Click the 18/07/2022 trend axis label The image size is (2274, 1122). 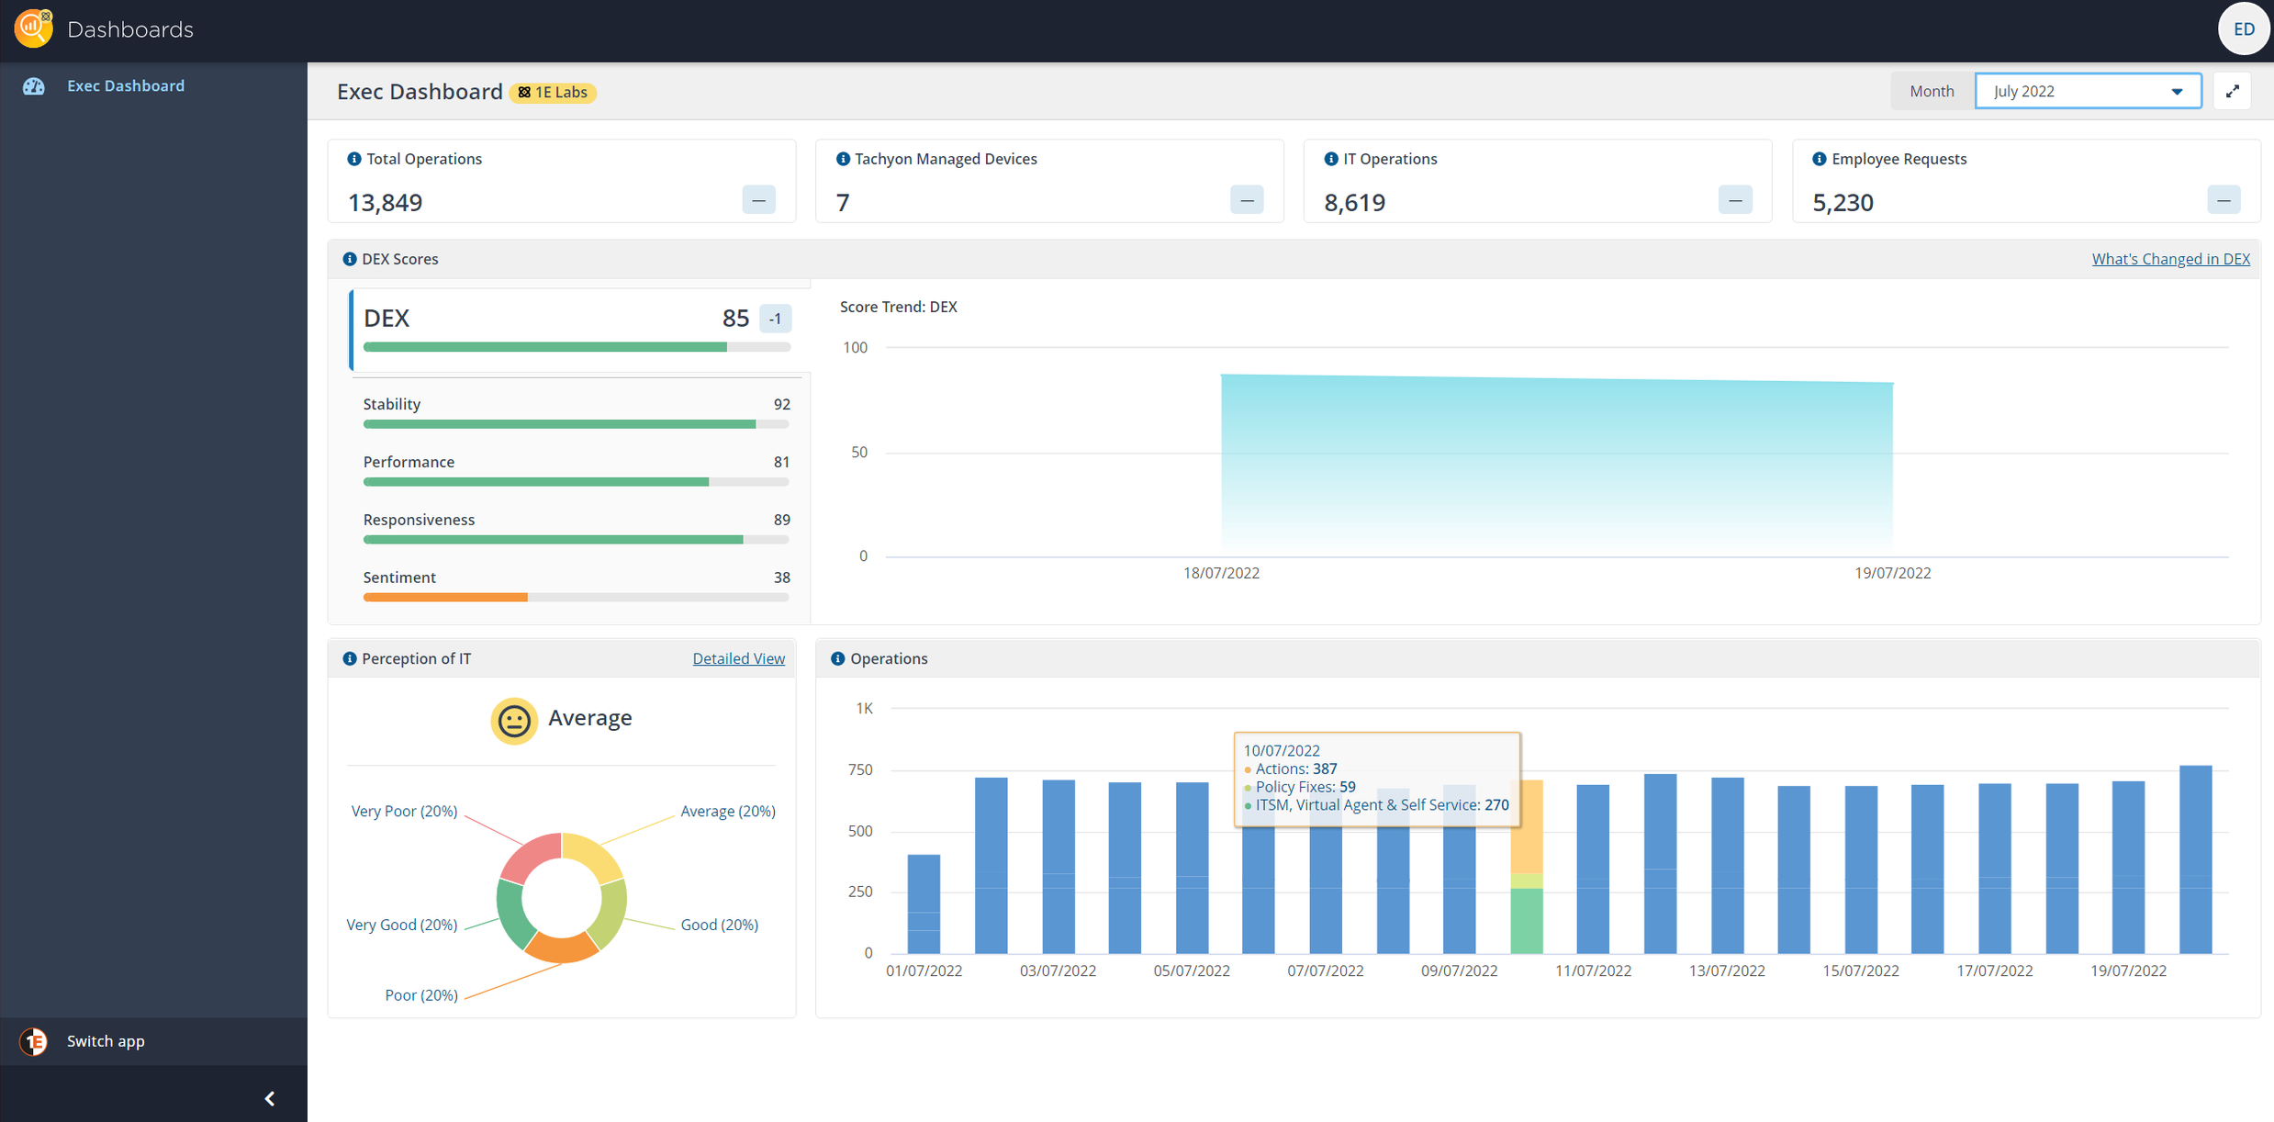(1221, 573)
